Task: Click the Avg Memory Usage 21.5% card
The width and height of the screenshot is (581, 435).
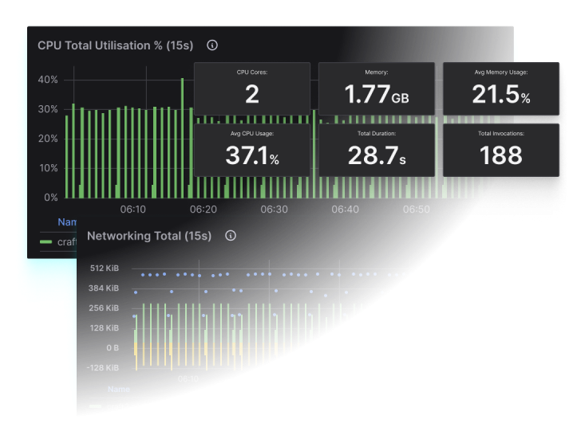Action: pyautogui.click(x=500, y=88)
